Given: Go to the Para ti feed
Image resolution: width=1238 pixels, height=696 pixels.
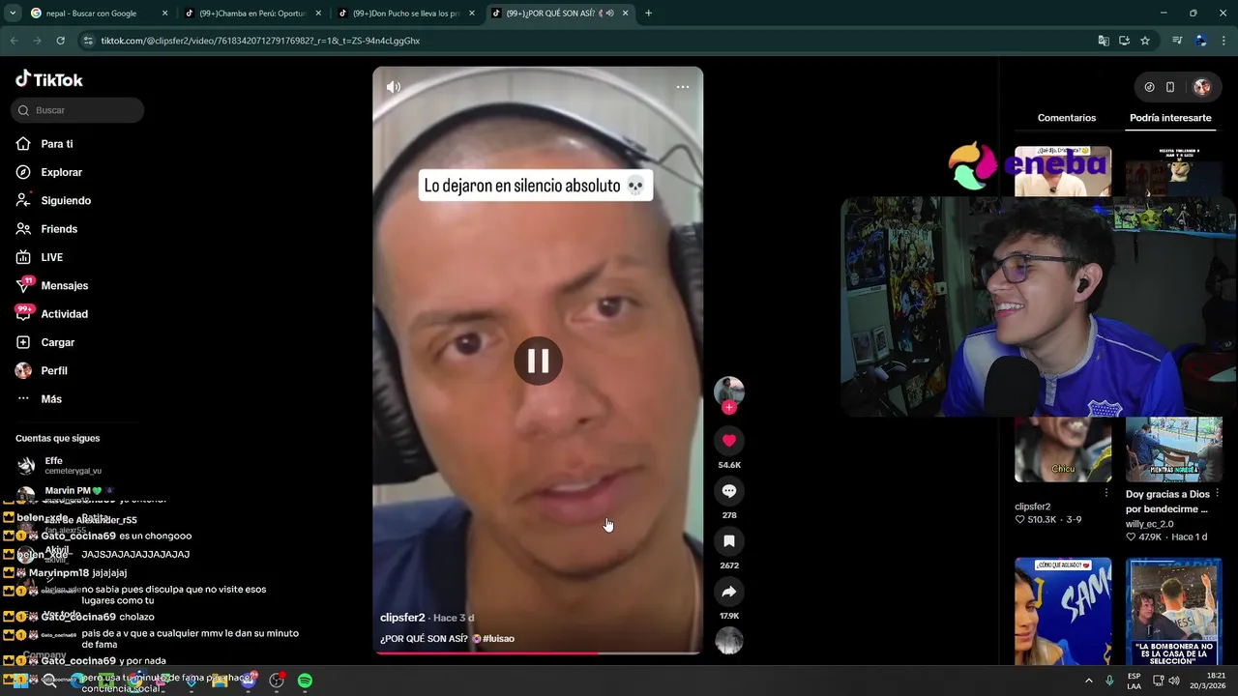Looking at the screenshot, I should tap(57, 144).
